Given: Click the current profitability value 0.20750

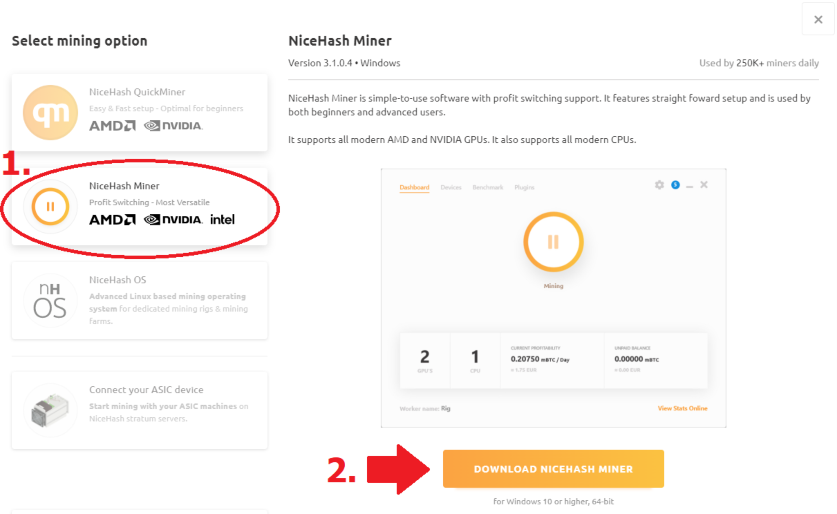Looking at the screenshot, I should (x=525, y=359).
